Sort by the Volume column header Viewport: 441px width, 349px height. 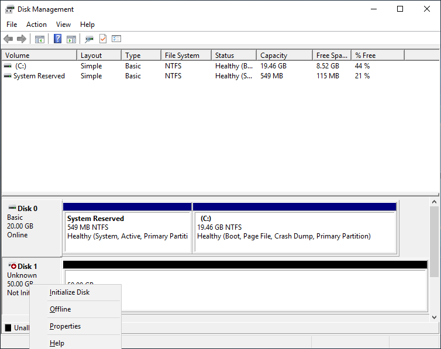coord(39,56)
